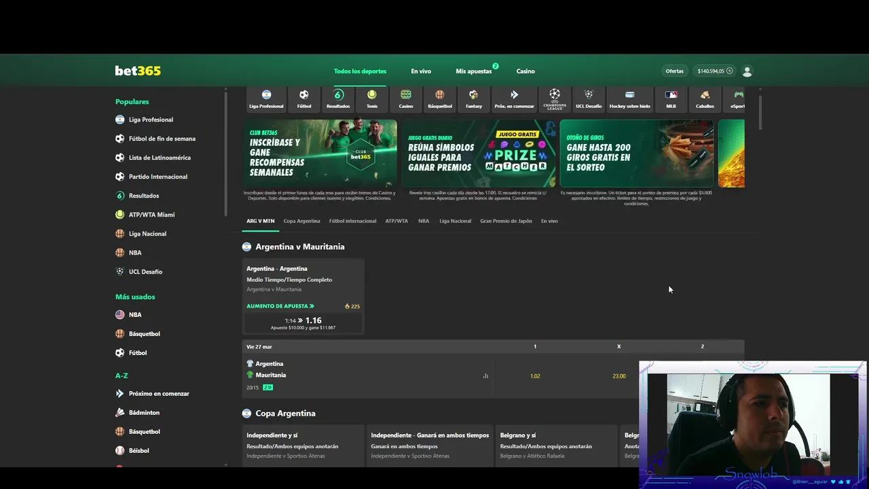Open the Champions League shortcut
Viewport: 869px width, 489px height.
(555, 99)
